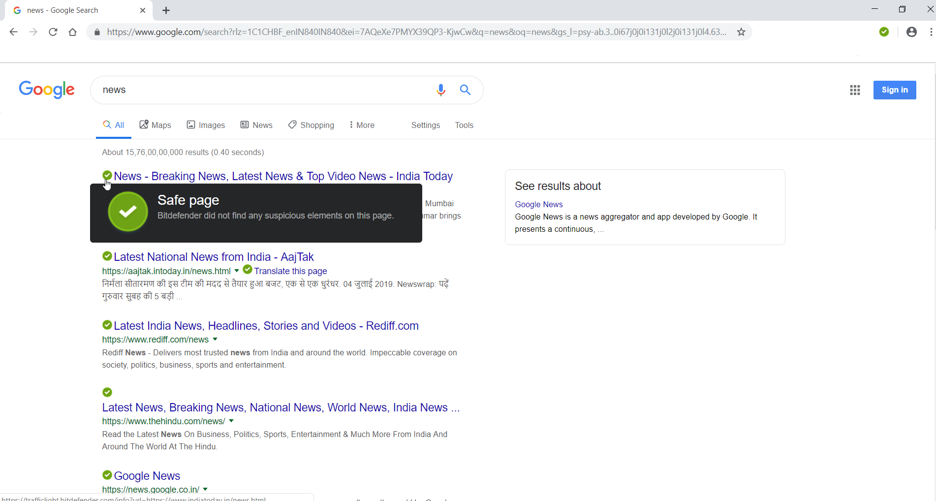Viewport: 936px width, 501px height.
Task: Go to the browser home page
Action: click(73, 32)
